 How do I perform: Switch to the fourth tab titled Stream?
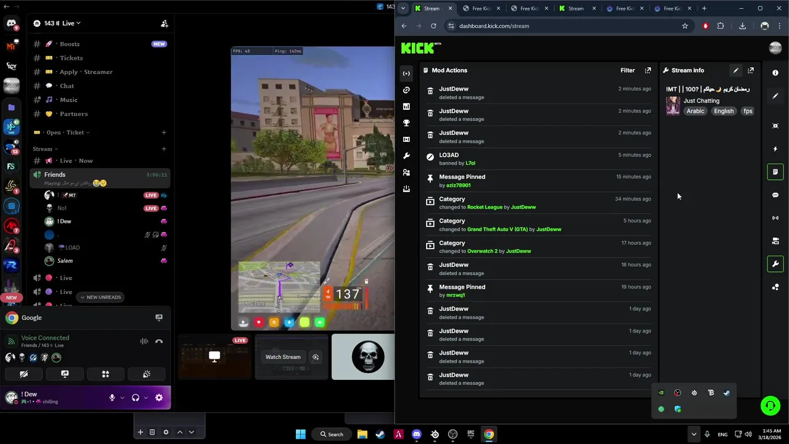point(576,9)
